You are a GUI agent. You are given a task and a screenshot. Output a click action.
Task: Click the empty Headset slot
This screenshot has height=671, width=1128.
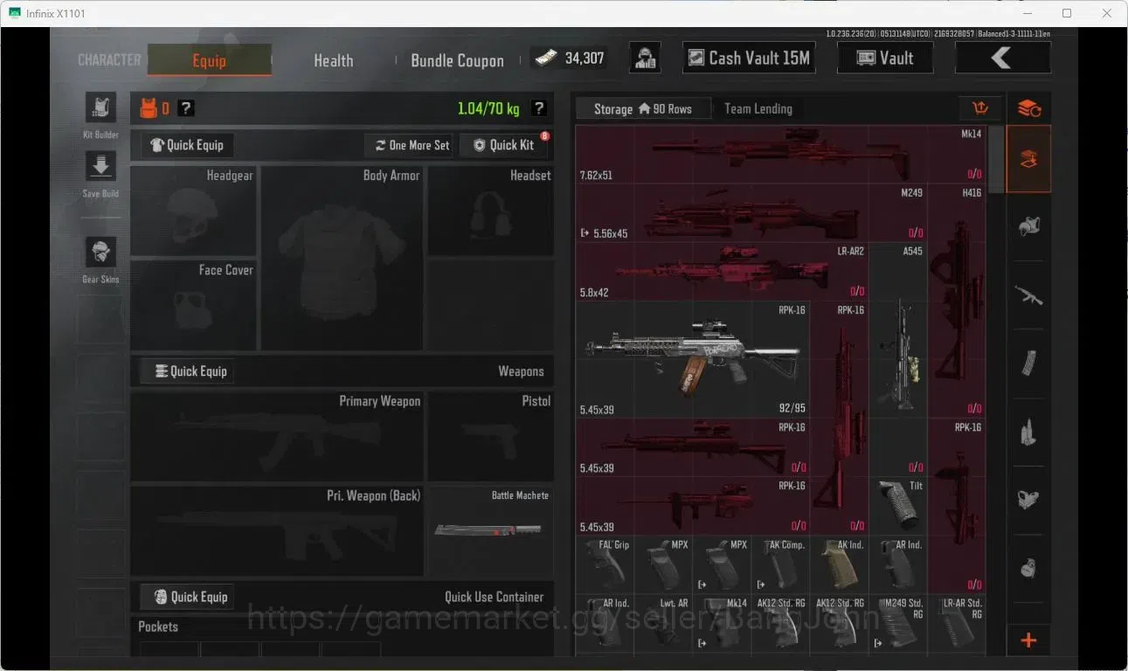[x=490, y=210]
